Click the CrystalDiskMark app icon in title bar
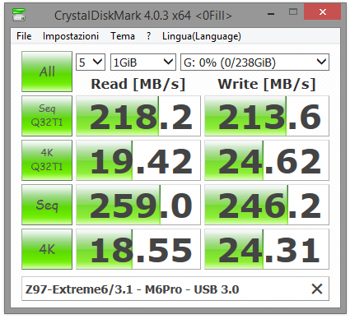Viewport: 350px width, 319px height. 19,15
